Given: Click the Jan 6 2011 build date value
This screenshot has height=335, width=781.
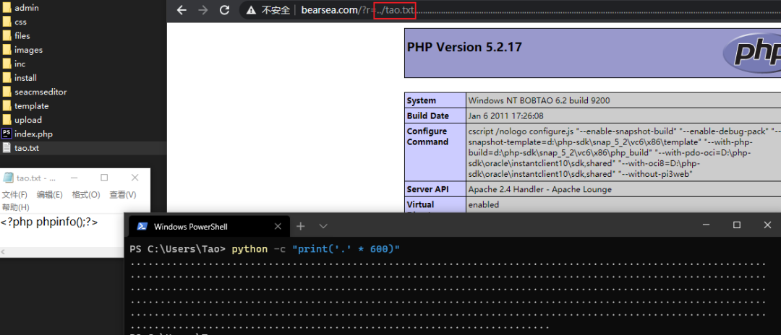Looking at the screenshot, I should pyautogui.click(x=505, y=116).
